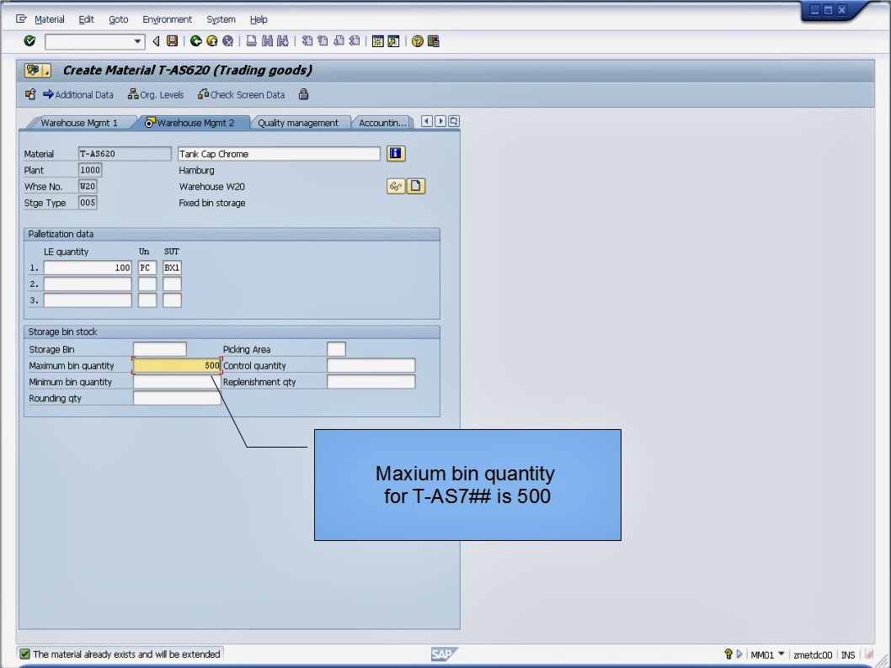Open the System menu
The image size is (891, 668).
[221, 19]
